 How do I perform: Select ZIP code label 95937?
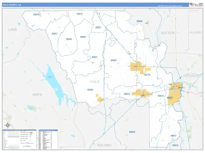tap(98, 27)
